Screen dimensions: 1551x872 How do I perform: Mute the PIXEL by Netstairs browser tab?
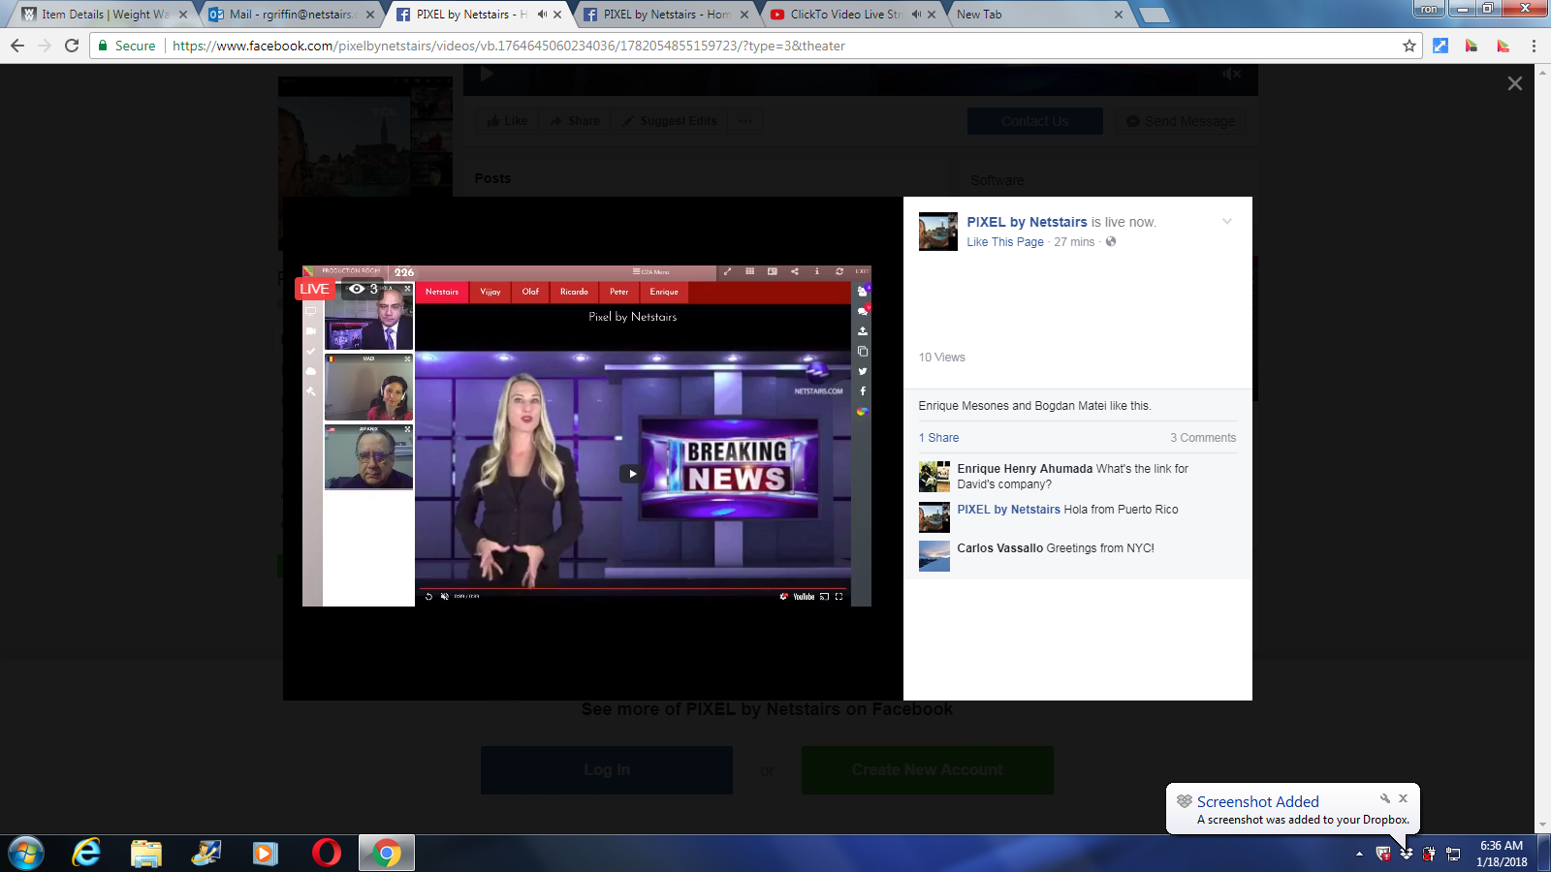coord(542,15)
